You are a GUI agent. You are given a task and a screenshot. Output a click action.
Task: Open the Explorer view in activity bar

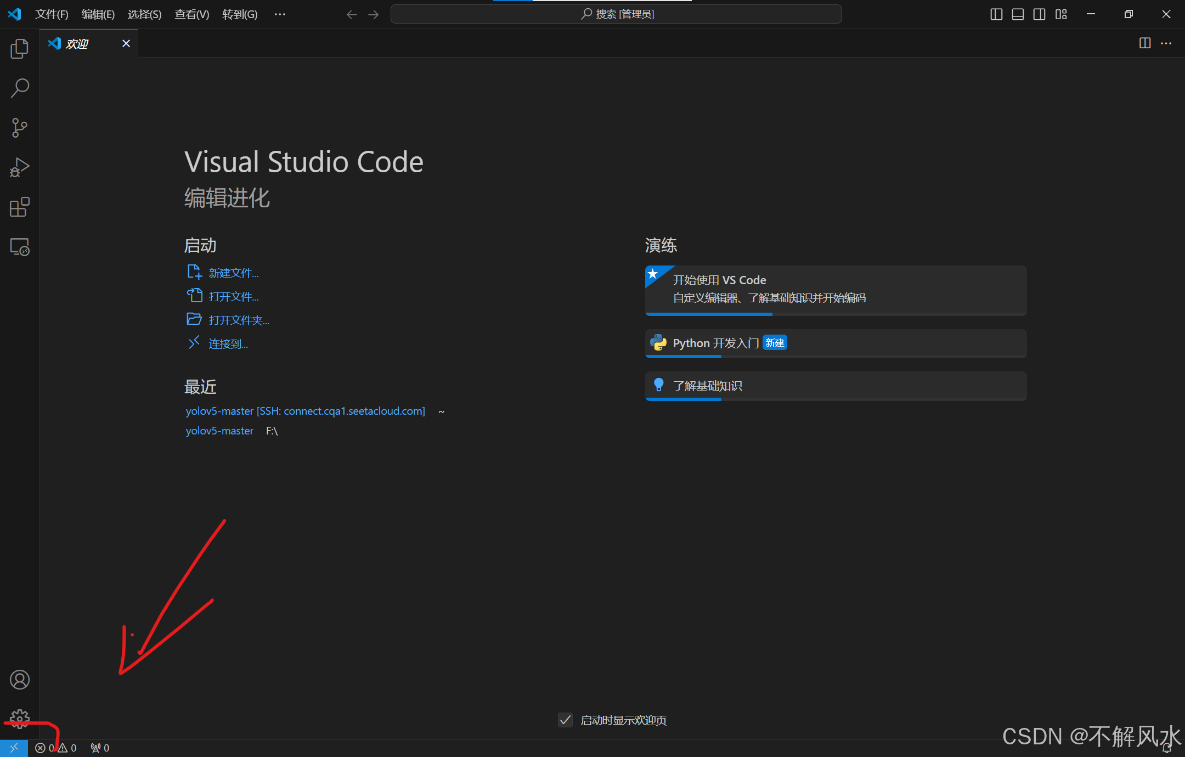19,49
